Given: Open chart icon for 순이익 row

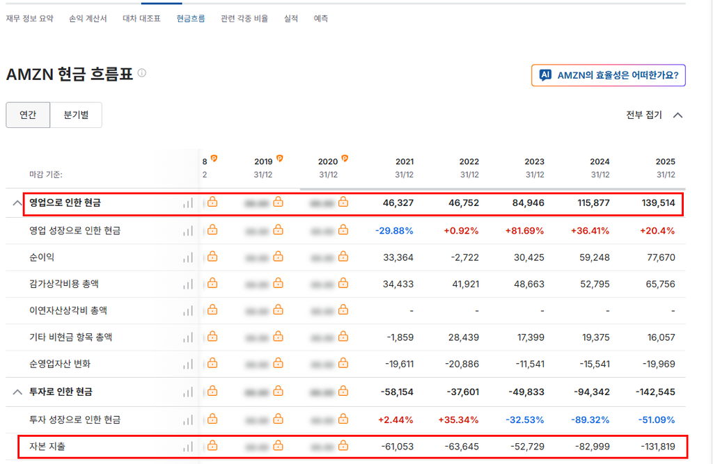Looking at the screenshot, I should 188,257.
